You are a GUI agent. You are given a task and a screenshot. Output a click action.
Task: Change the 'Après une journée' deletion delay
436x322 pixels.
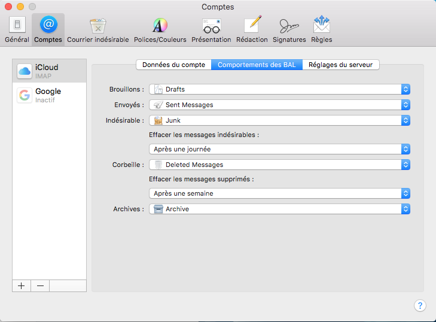pyautogui.click(x=279, y=149)
